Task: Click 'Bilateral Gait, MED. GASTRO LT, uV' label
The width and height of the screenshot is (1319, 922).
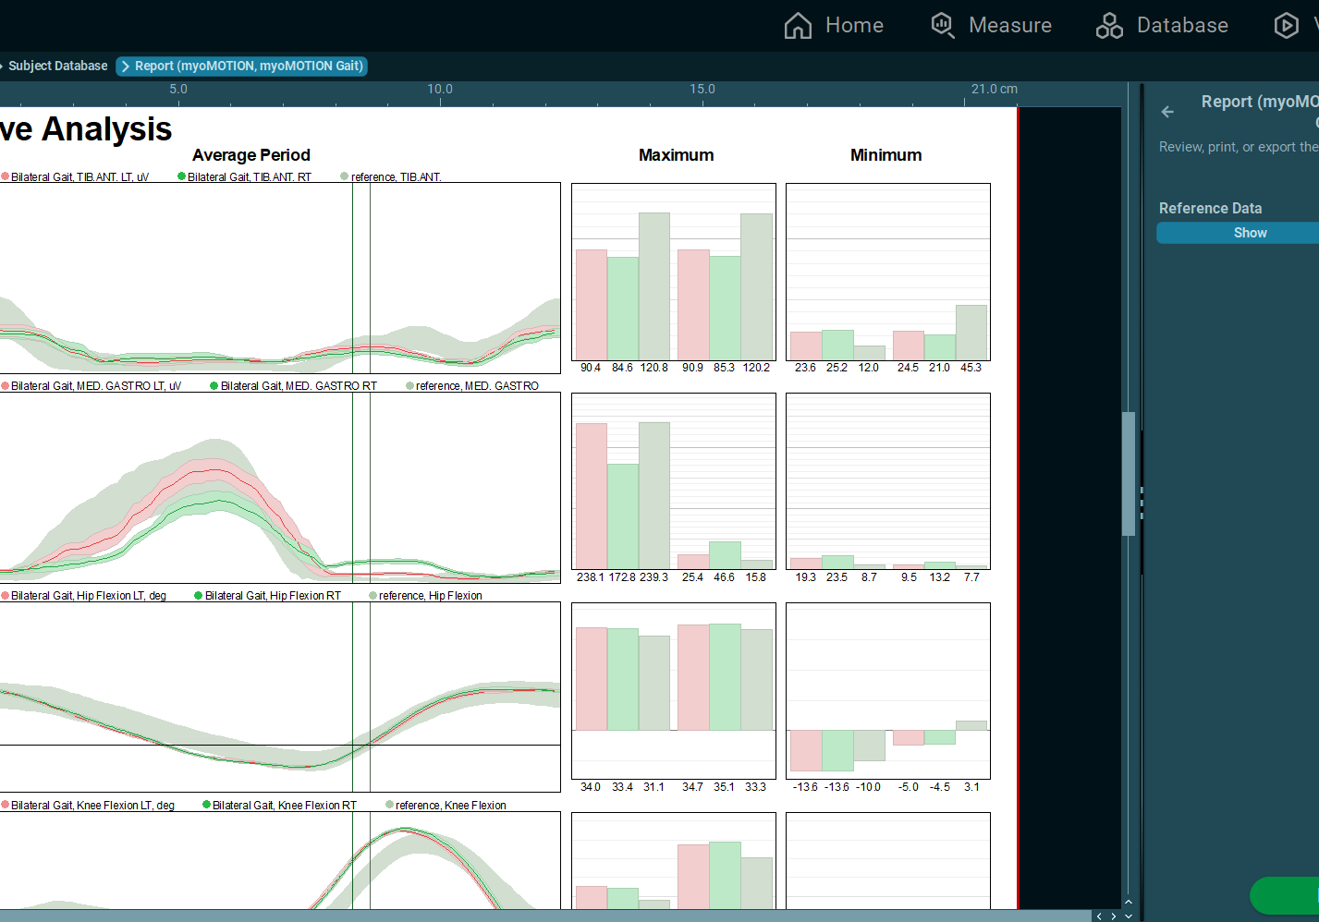Action: point(96,386)
